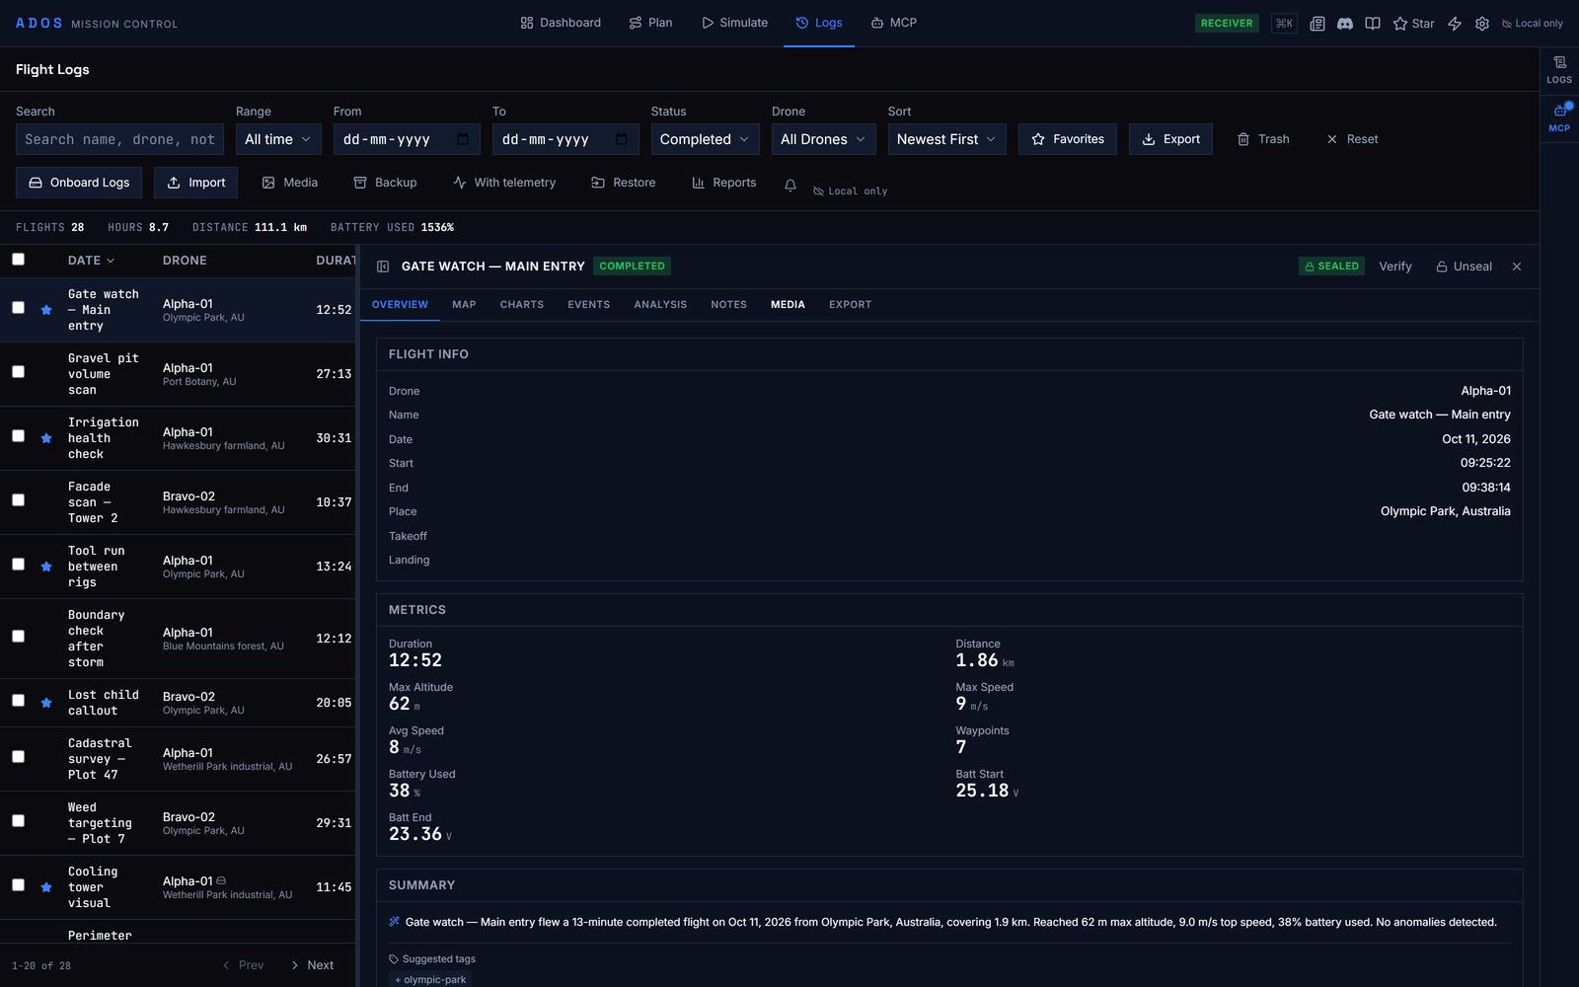Unstar the Gate watch flight favorite
This screenshot has height=987, width=1579.
click(46, 310)
